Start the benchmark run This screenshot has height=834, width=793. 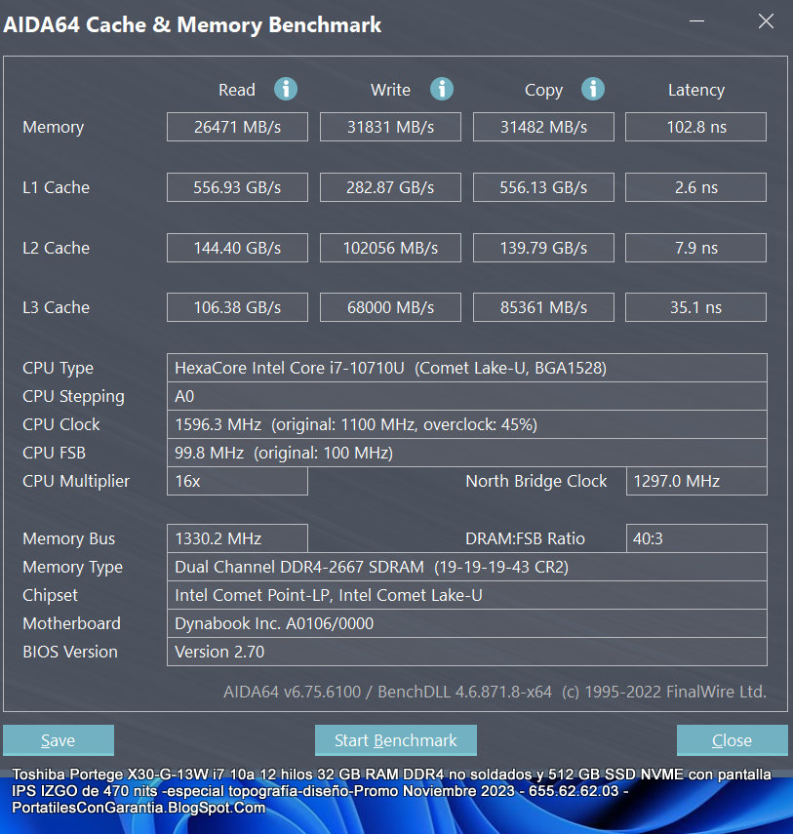pyautogui.click(x=396, y=739)
